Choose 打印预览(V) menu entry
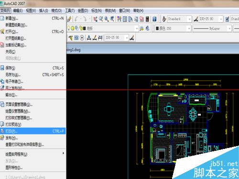The height and width of the screenshot is (179, 239). [x=33, y=125]
